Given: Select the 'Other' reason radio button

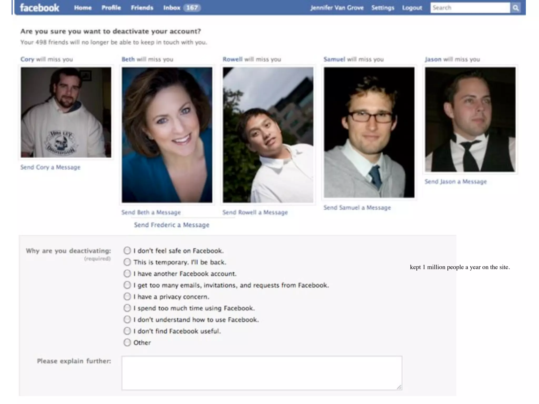Looking at the screenshot, I should (127, 342).
